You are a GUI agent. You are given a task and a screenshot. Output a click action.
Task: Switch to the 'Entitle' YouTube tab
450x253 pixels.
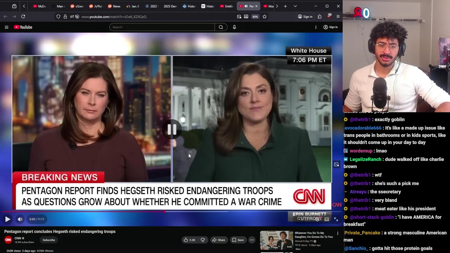pyautogui.click(x=226, y=6)
